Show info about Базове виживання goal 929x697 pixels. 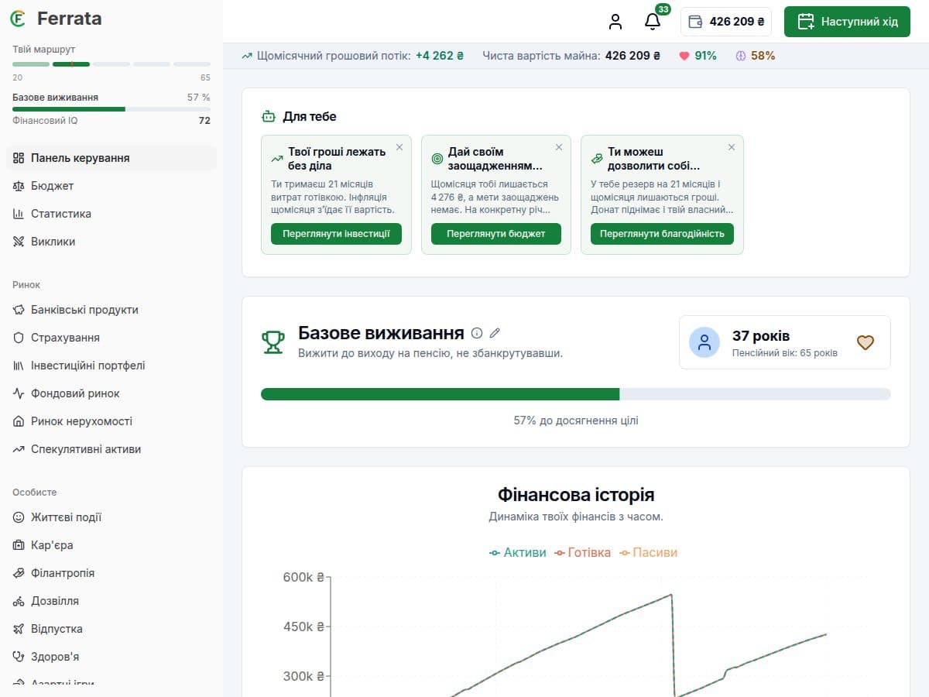tap(477, 333)
